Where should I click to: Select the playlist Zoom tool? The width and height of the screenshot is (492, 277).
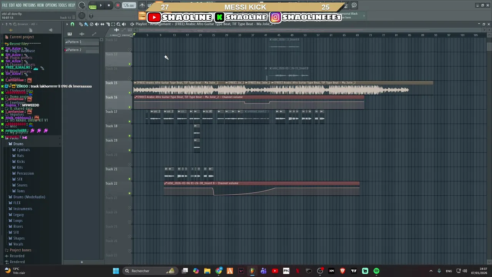(x=118, y=24)
